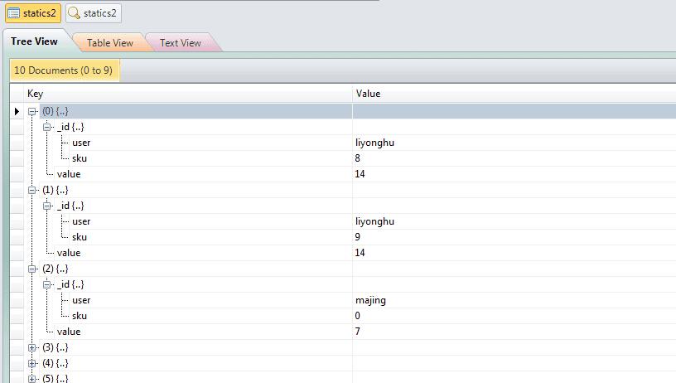Click the magnifier icon on second statics2 tab
Viewport: 676px width, 383px height.
coord(75,13)
